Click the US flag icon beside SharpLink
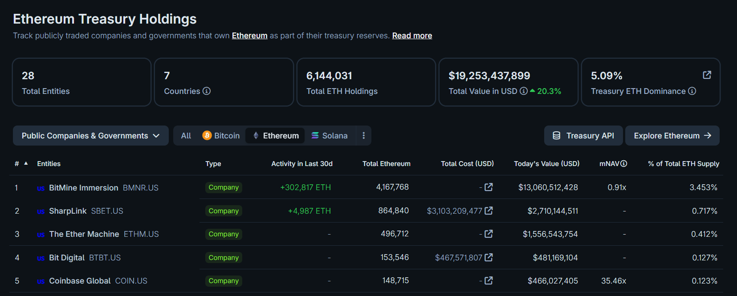This screenshot has height=296, width=737. pos(41,211)
